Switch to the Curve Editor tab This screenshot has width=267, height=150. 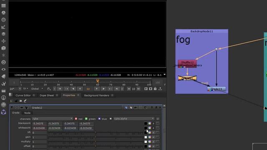[x=23, y=95]
